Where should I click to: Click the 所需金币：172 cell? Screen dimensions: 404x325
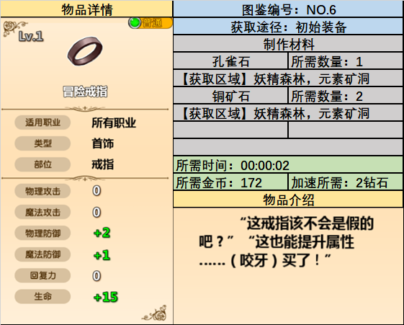tap(230, 182)
